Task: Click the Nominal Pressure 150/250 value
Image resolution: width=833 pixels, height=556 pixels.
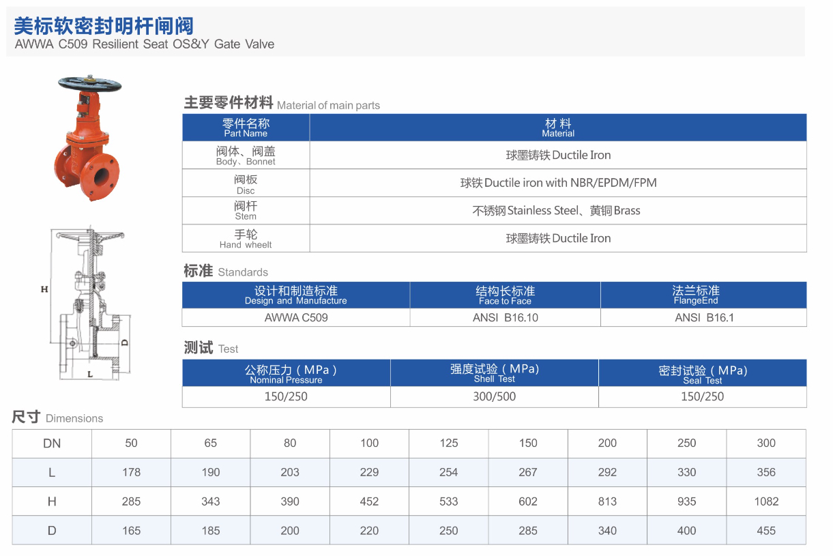Action: click(x=286, y=396)
